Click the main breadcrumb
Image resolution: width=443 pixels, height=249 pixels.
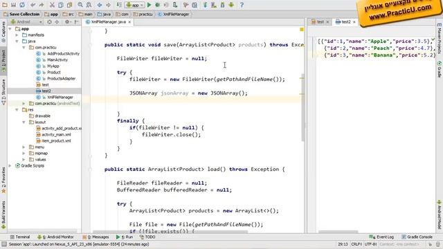pos(86,14)
